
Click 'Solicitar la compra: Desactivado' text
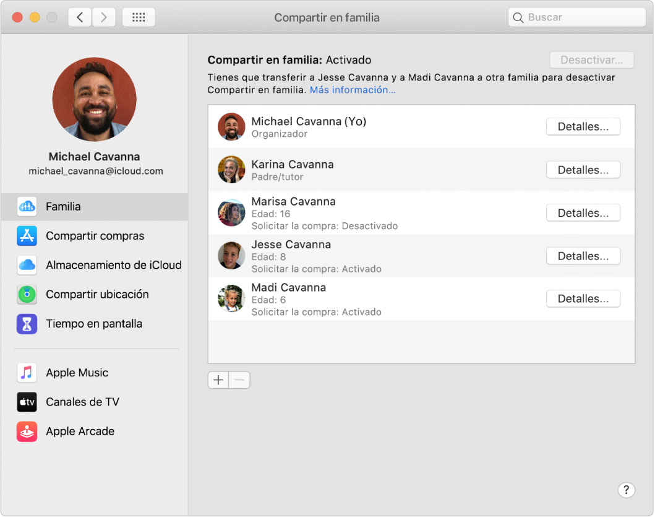[x=325, y=226]
